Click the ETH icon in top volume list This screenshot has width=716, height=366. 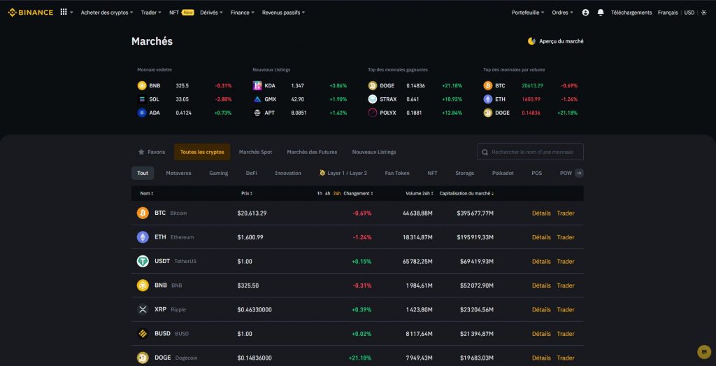tap(488, 99)
